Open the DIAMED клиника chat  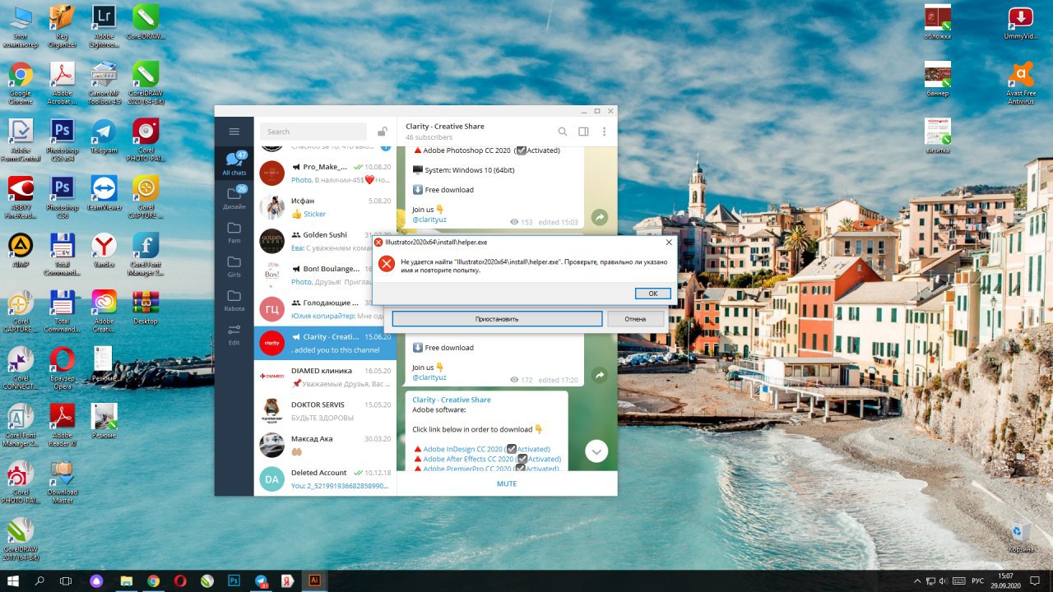pos(325,377)
